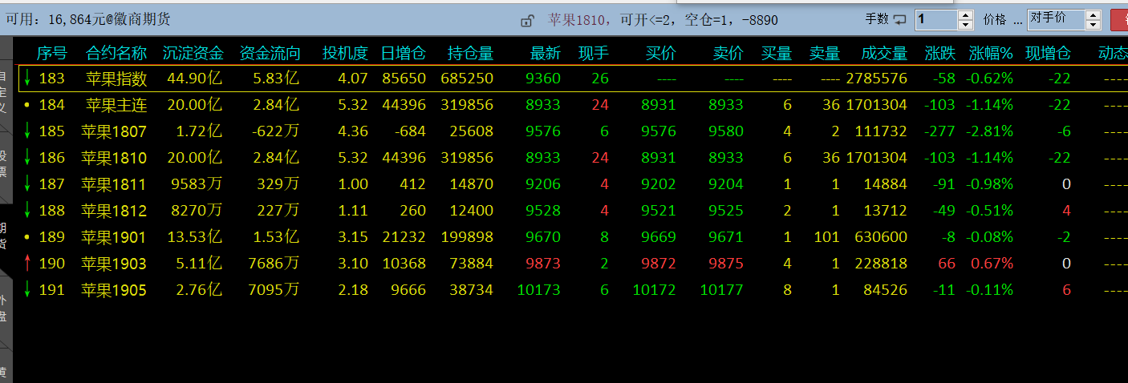Image resolution: width=1128 pixels, height=383 pixels.
Task: Sort by the 买量 column header
Action: [777, 54]
